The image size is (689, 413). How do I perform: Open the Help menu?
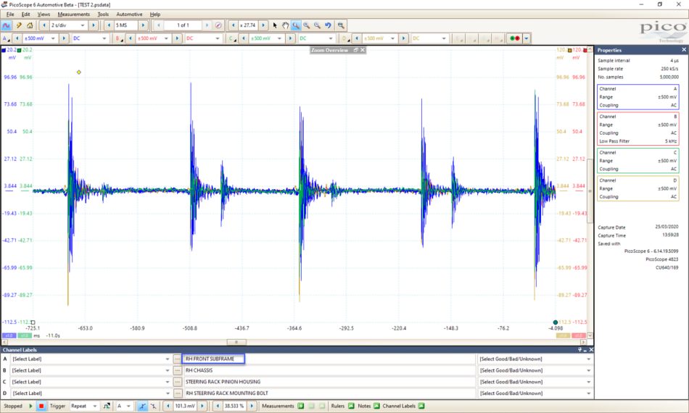click(154, 14)
